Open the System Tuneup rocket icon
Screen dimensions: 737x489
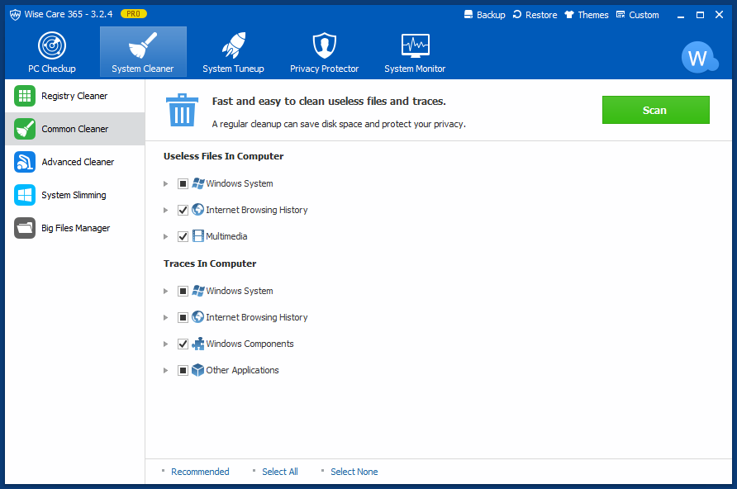click(x=233, y=45)
